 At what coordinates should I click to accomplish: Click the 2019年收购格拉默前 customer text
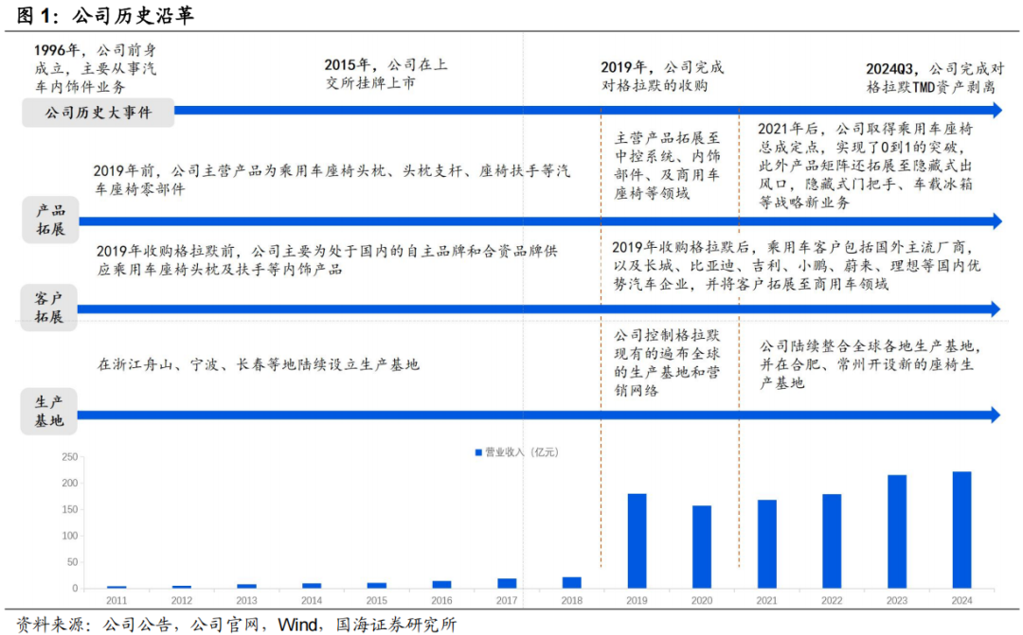(327, 260)
